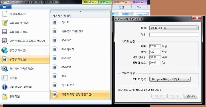Click the Save Movie (동영상 저장) film icon
This screenshot has height=107, width=206.
[x=5, y=59]
